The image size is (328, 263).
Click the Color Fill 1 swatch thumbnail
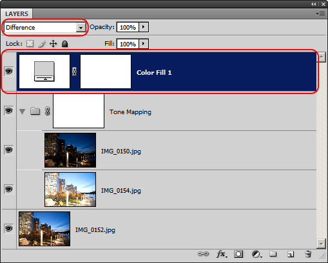click(44, 72)
